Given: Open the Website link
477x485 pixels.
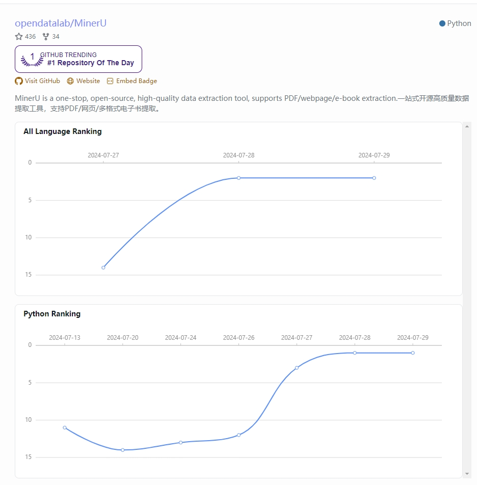Looking at the screenshot, I should [x=87, y=80].
